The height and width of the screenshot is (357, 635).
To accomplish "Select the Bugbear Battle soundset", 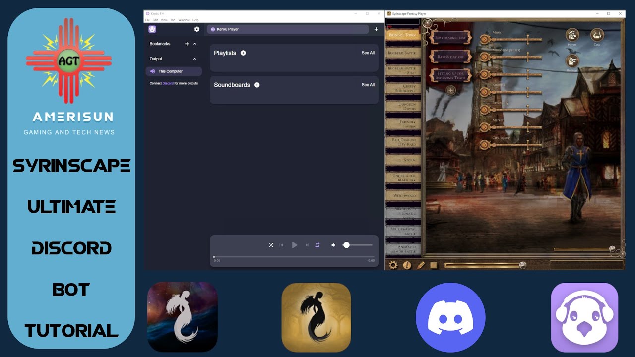I will tap(403, 53).
